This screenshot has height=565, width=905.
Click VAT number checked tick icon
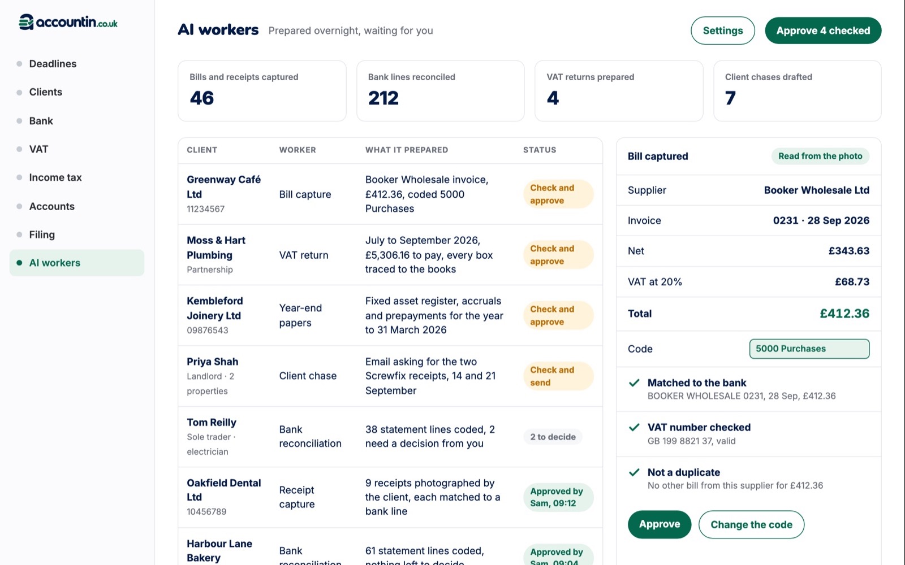coord(635,427)
